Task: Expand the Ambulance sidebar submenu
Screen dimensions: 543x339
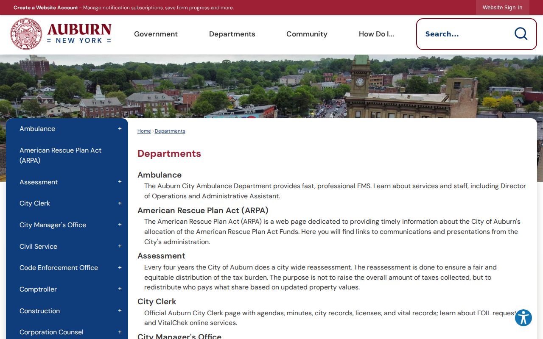Action: 120,129
